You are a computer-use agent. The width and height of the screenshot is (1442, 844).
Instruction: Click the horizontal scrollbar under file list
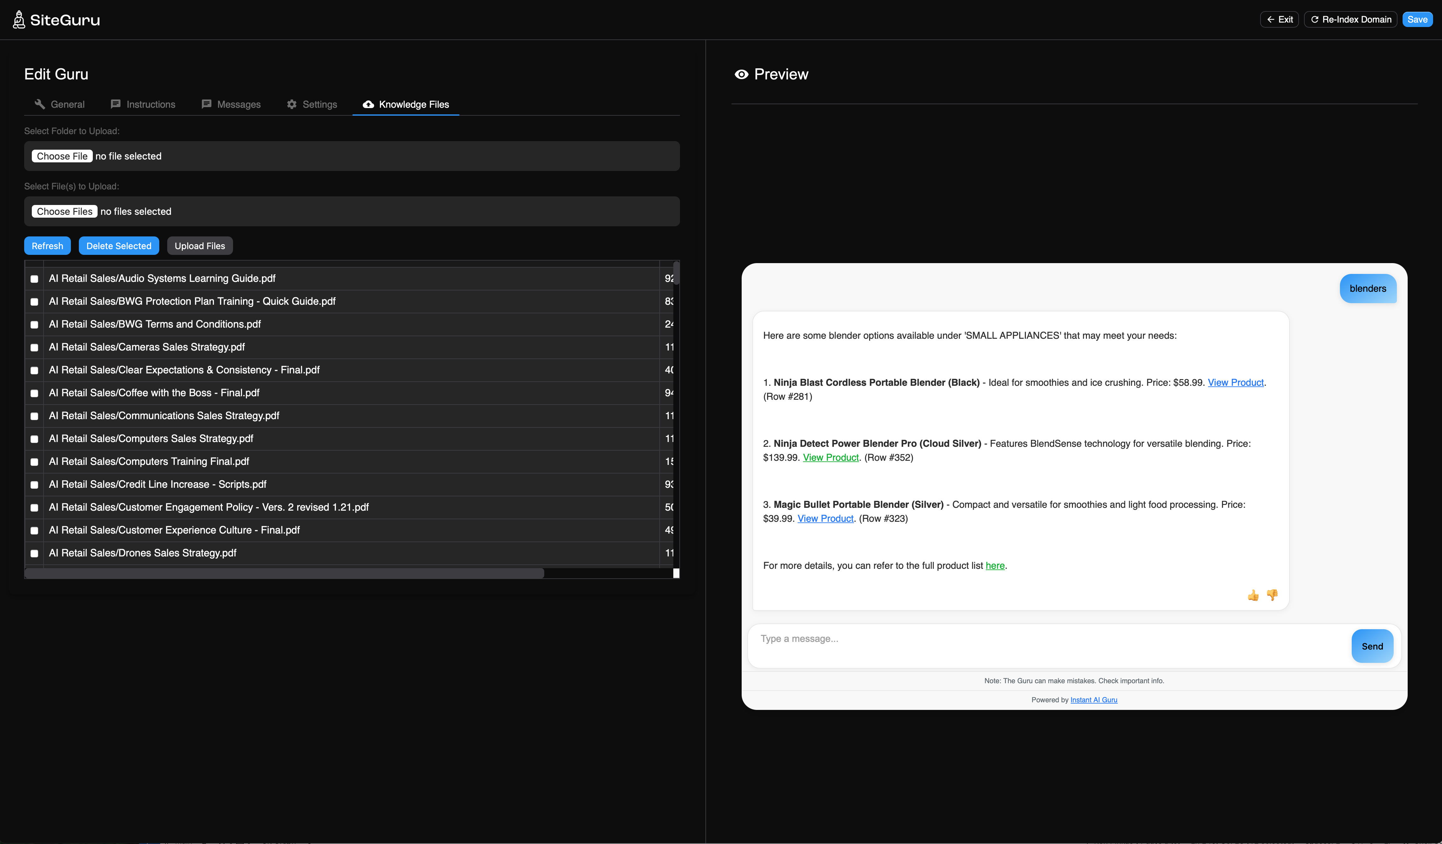pos(285,573)
